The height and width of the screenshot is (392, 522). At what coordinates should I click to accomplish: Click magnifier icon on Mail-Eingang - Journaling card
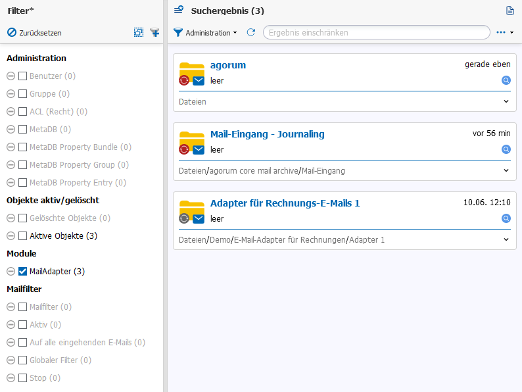[x=506, y=149]
